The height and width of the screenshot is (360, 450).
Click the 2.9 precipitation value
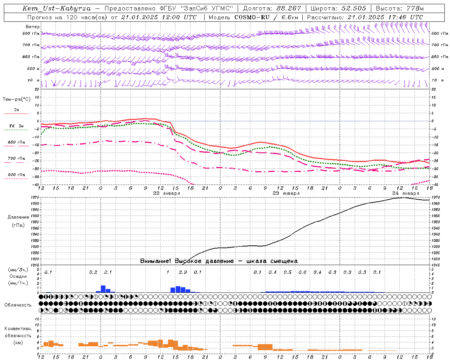pyautogui.click(x=183, y=272)
